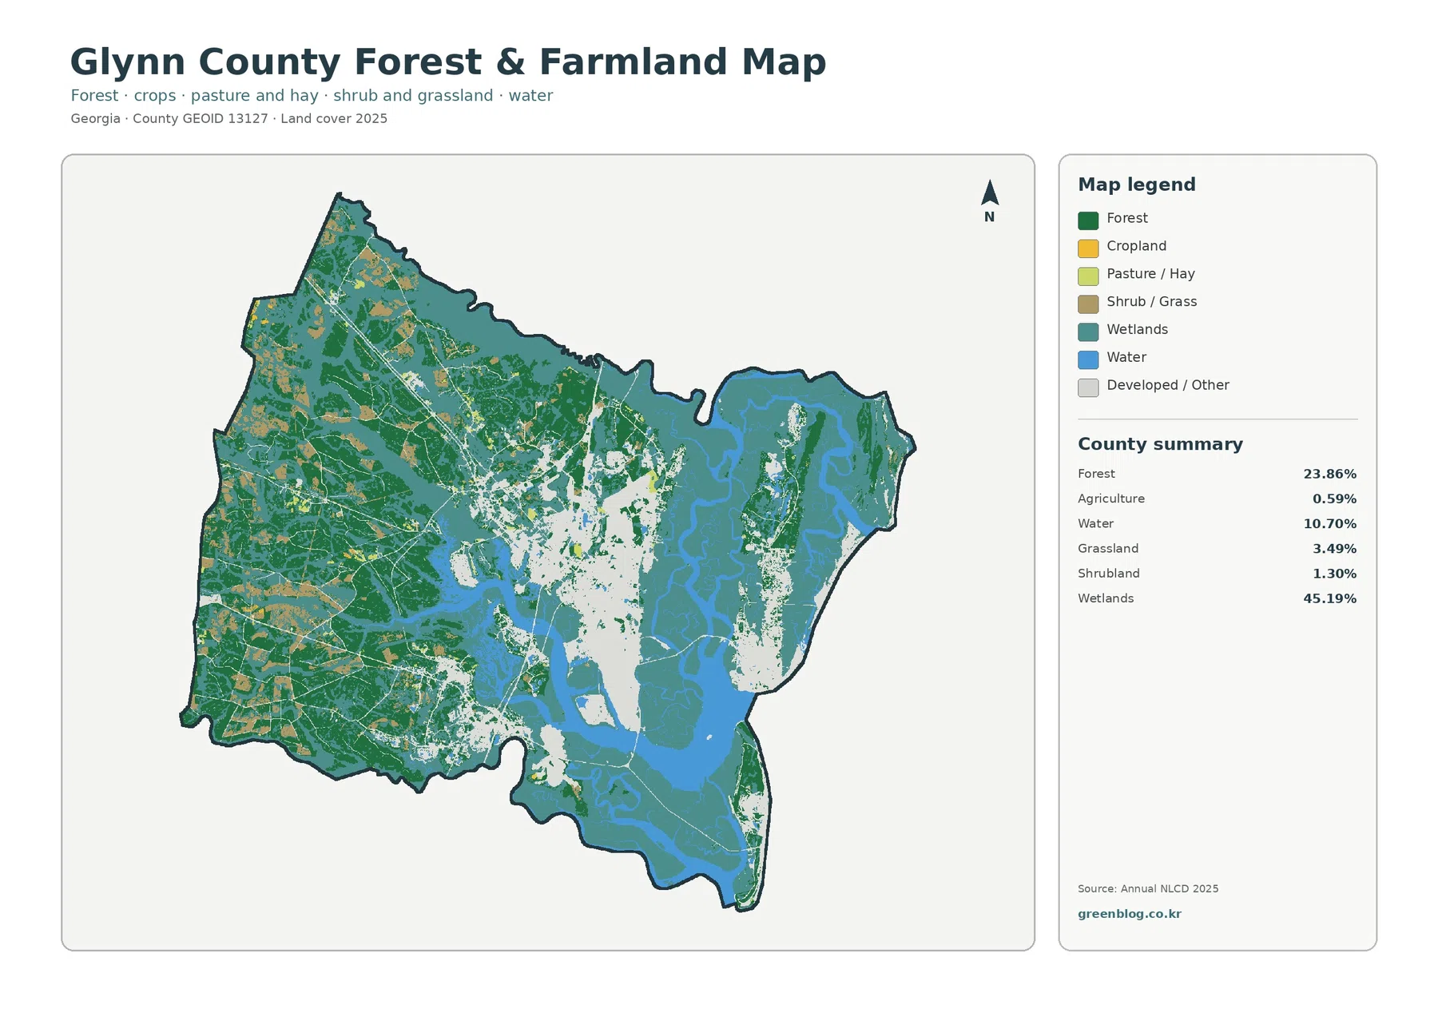Click the Forest percentage value 23.86%

click(x=1329, y=475)
